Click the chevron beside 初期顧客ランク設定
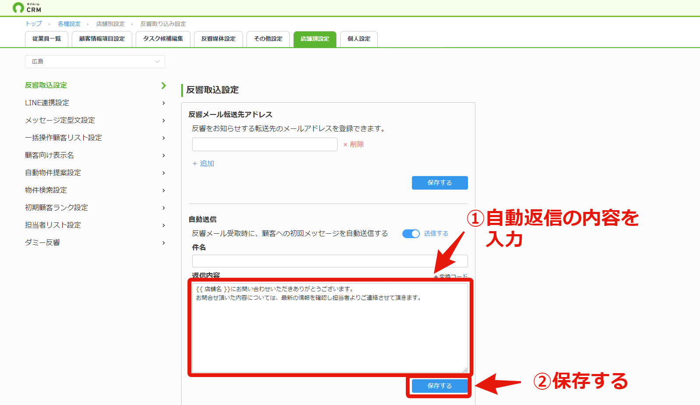This screenshot has width=700, height=405. [164, 208]
